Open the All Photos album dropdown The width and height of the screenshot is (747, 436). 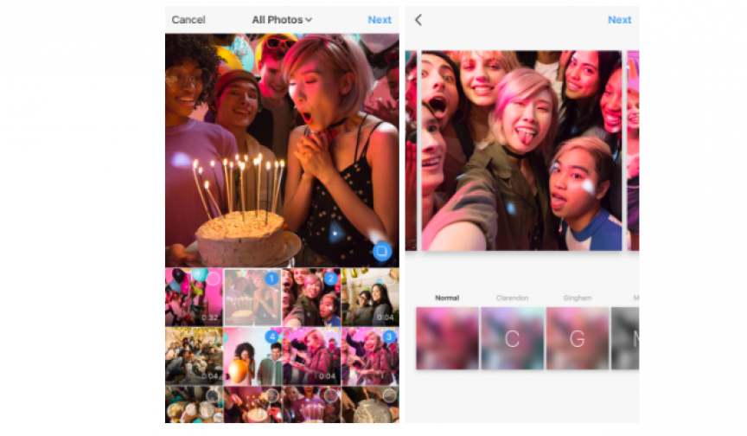[x=282, y=20]
